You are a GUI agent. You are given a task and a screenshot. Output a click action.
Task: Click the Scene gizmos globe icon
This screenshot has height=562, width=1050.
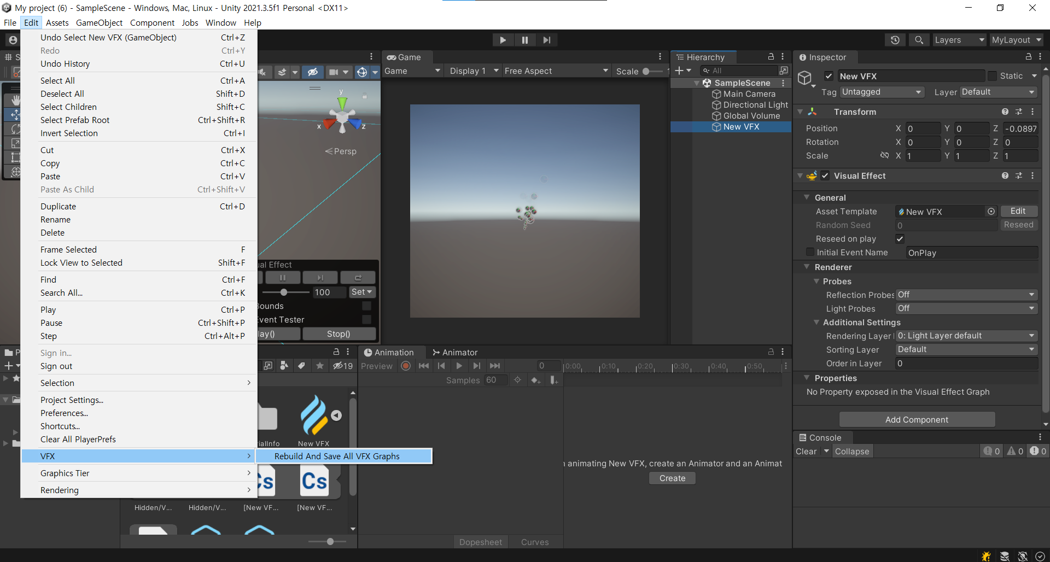coord(362,72)
